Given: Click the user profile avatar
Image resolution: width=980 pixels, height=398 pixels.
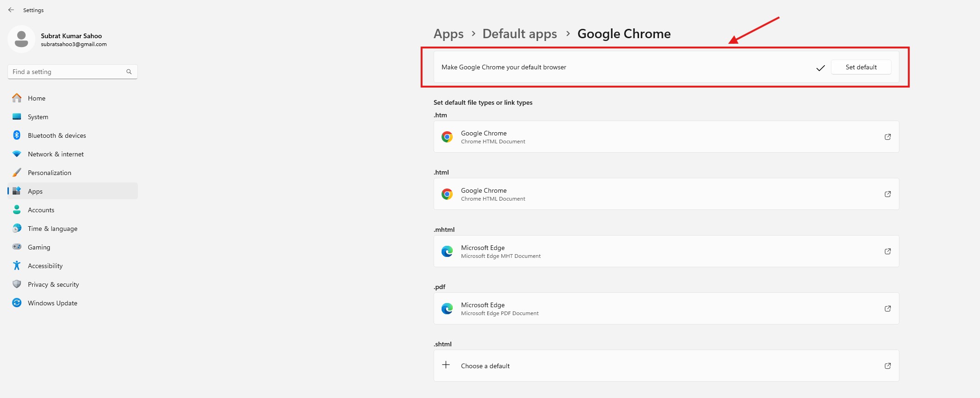Looking at the screenshot, I should [21, 39].
